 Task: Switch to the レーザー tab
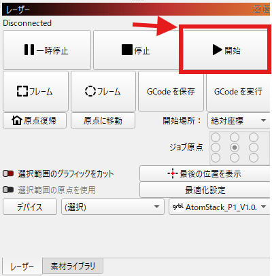(x=22, y=266)
